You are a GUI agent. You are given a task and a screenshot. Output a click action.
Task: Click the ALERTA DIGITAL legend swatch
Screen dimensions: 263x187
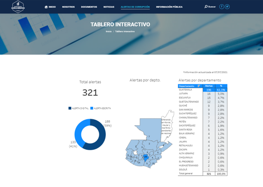70,108
